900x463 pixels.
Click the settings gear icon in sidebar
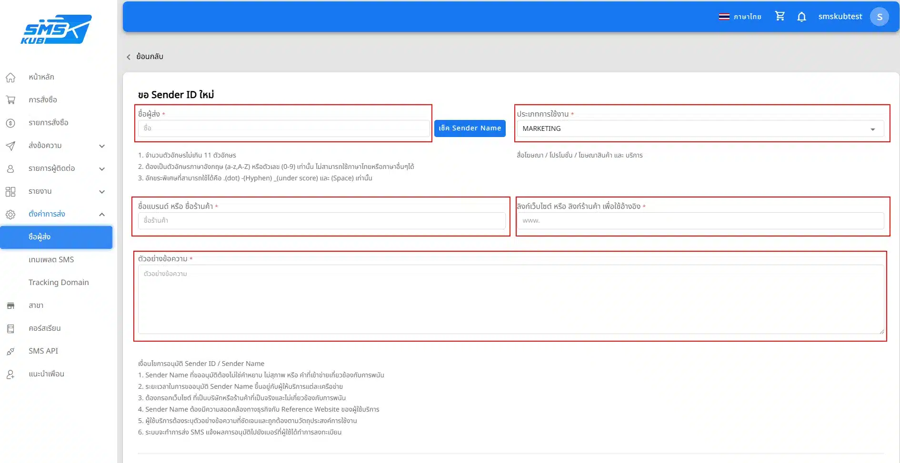(x=10, y=214)
